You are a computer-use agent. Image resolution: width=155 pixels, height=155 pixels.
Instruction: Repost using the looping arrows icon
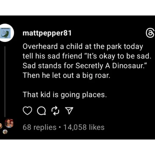click(x=55, y=111)
